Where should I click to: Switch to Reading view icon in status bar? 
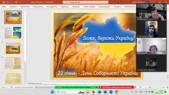point(135,87)
